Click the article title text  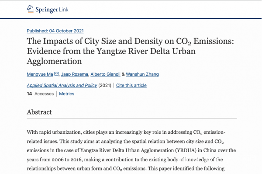[130, 51]
